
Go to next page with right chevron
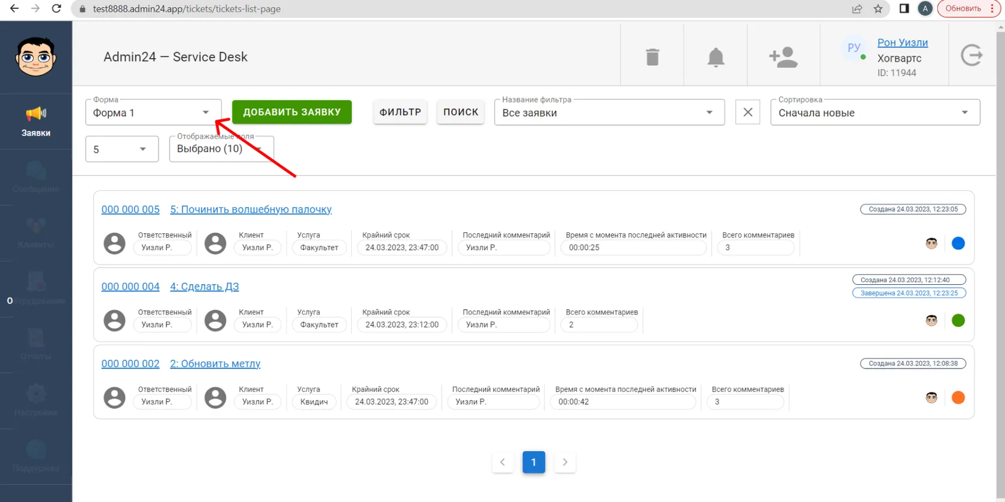[x=565, y=462]
